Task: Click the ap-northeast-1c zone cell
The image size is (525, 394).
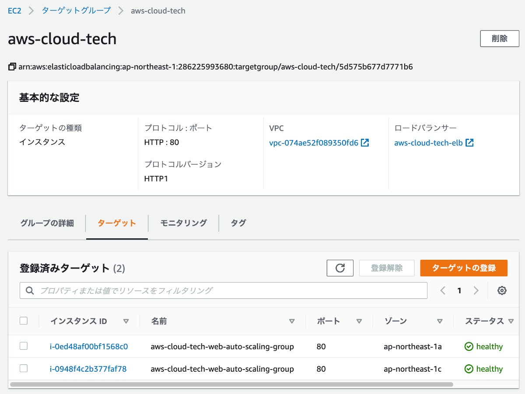Action: 413,369
